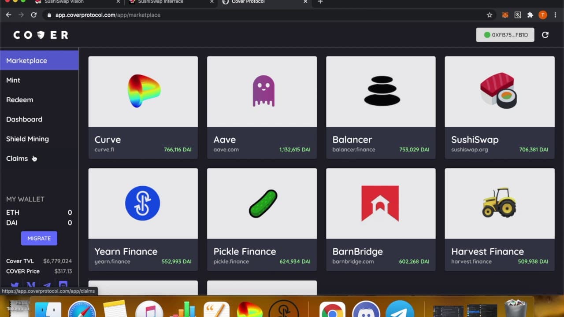Click the 766,116 DAI amount on Curve

(x=178, y=150)
